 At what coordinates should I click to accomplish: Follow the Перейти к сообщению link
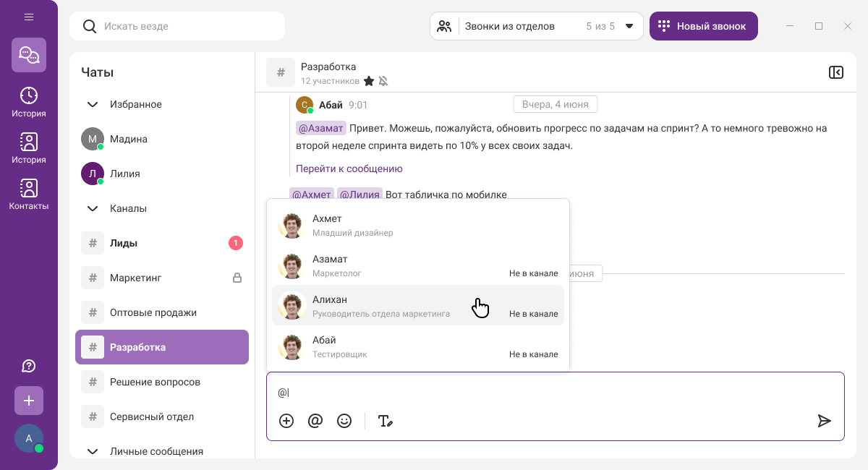point(349,168)
